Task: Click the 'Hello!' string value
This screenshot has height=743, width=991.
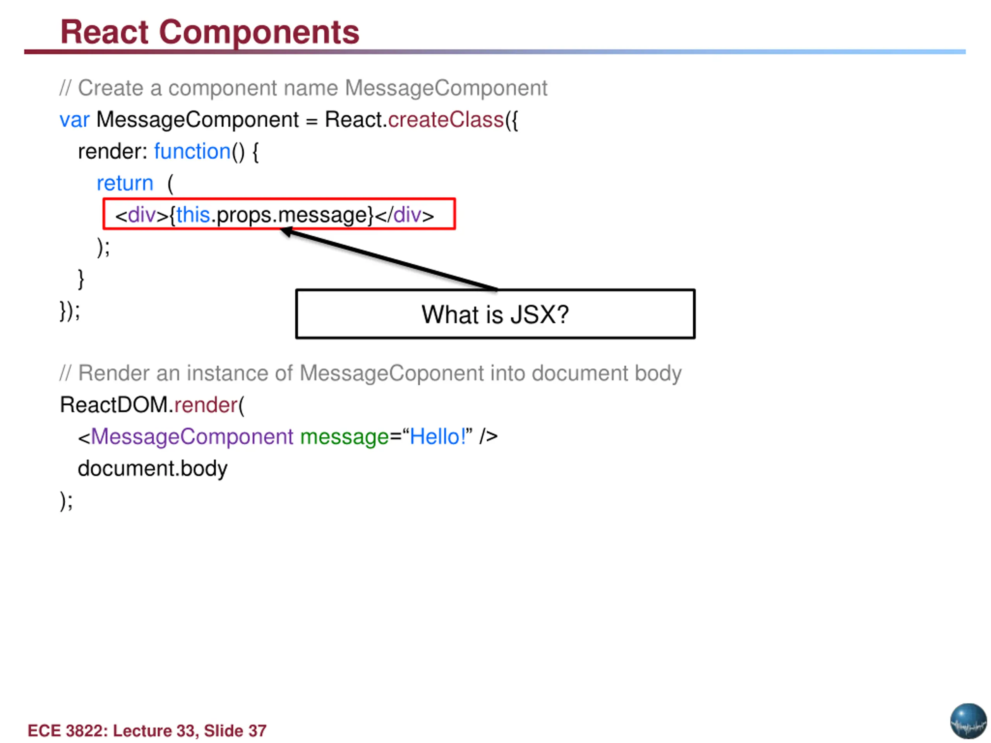Action: (x=438, y=436)
